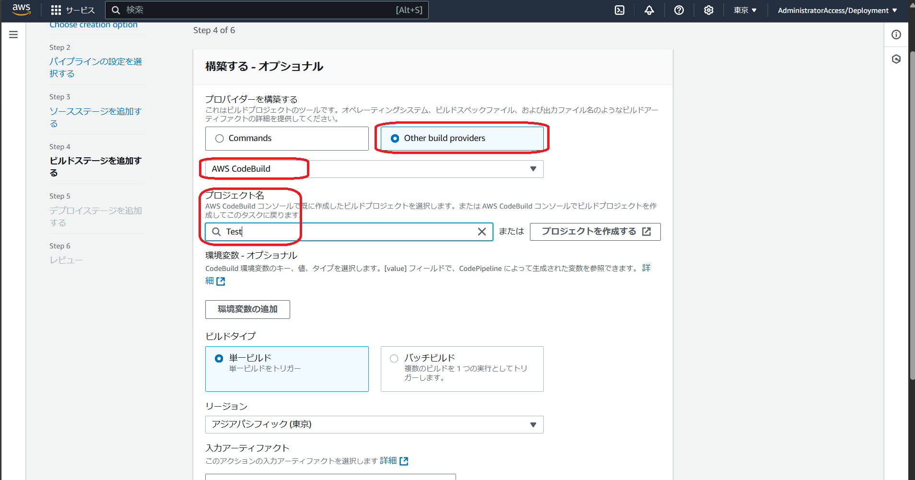The image size is (915, 480).
Task: Select Other build providers option
Action: [394, 138]
